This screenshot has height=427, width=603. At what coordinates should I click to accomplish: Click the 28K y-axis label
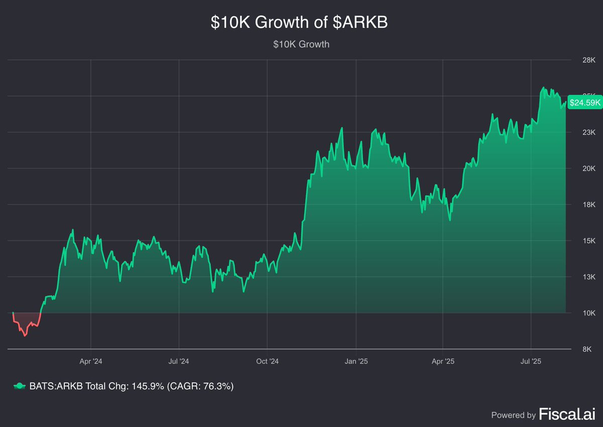pos(588,60)
